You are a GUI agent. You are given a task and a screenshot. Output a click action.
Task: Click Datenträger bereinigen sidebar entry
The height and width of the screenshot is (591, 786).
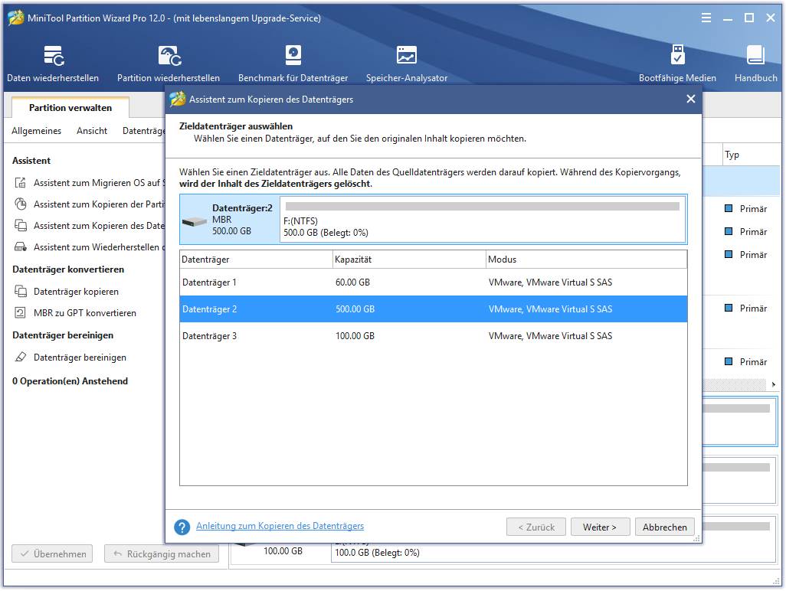(80, 357)
